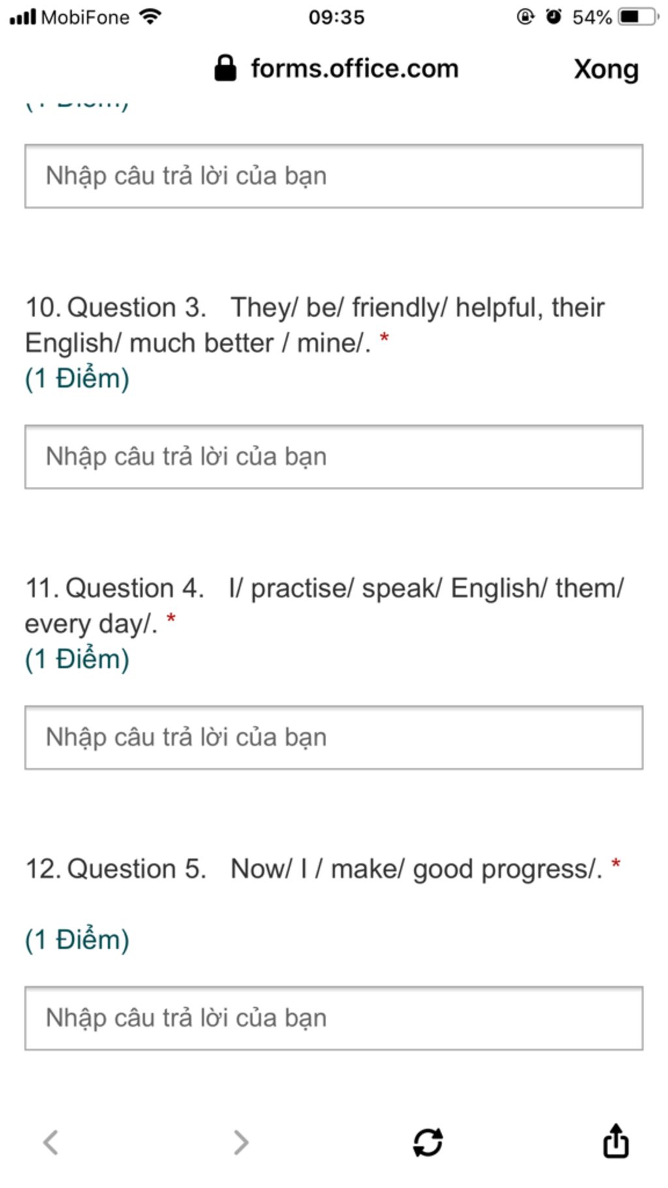Reload the page with refresh icon
The width and height of the screenshot is (668, 1188).
coord(428,1142)
